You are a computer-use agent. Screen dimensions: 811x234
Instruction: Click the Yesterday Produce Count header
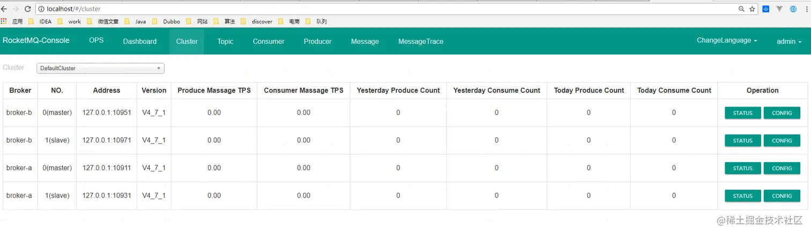tap(398, 90)
